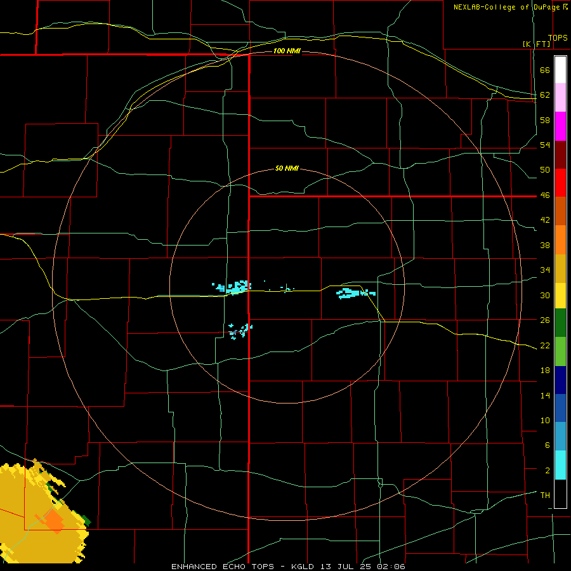This screenshot has height=571, width=571.
Task: Click the "66" legend value
Action: (545, 70)
